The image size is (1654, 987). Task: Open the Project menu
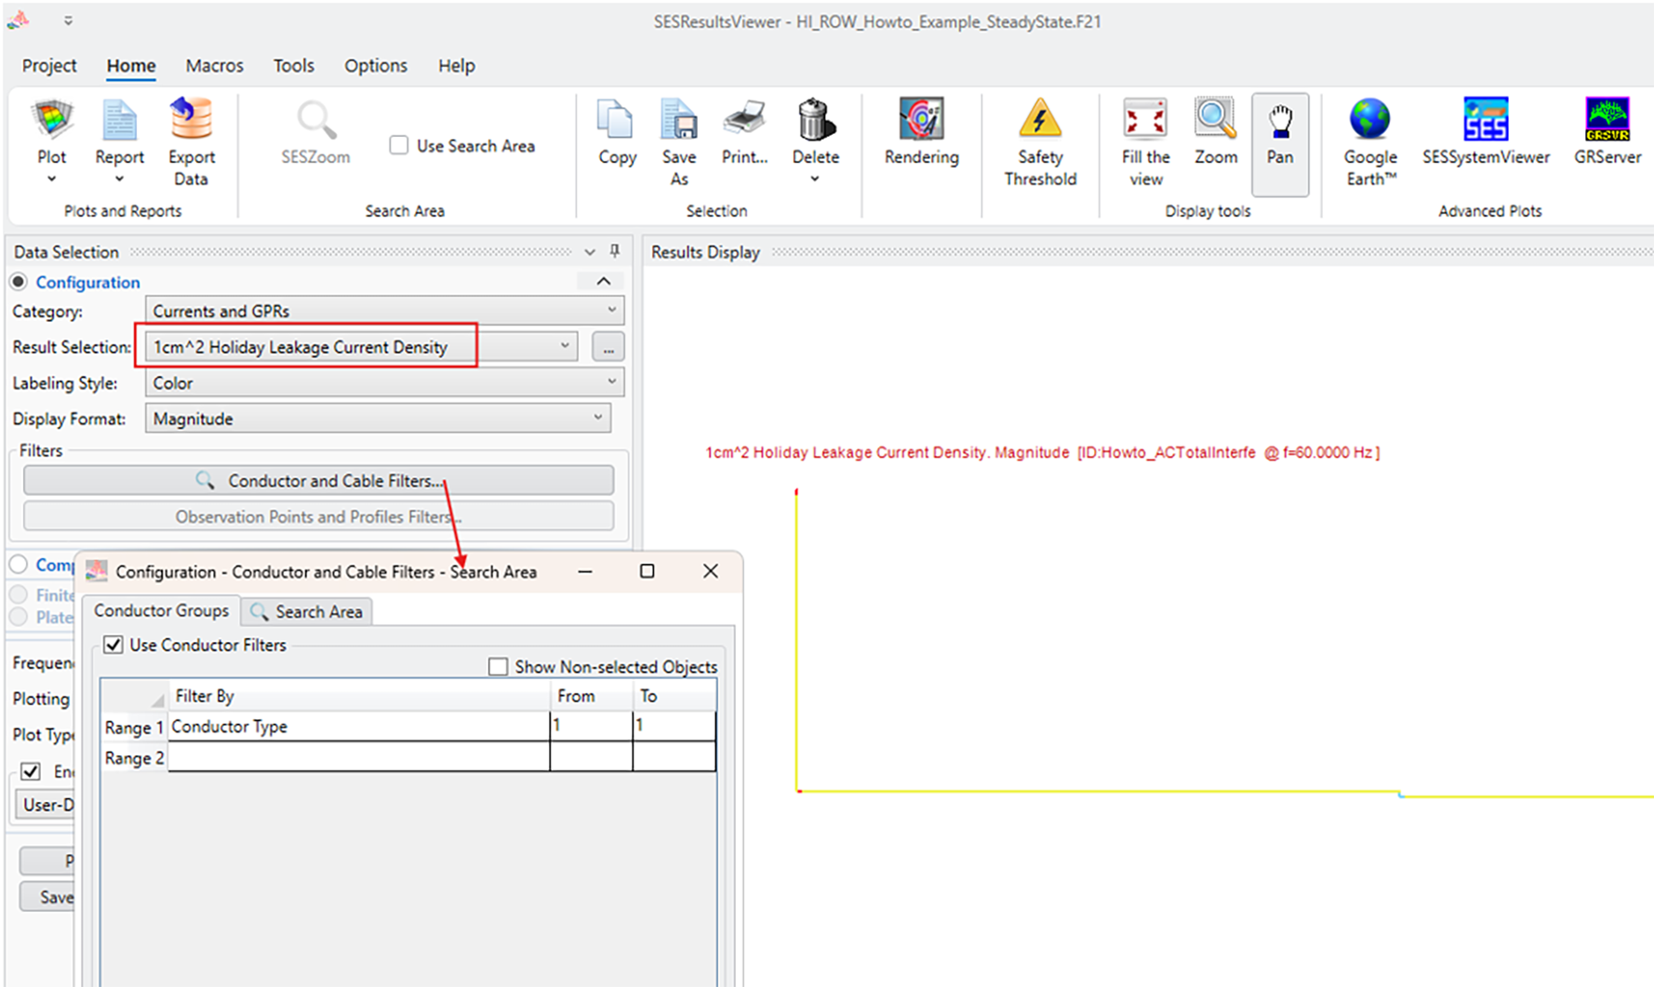coord(49,65)
